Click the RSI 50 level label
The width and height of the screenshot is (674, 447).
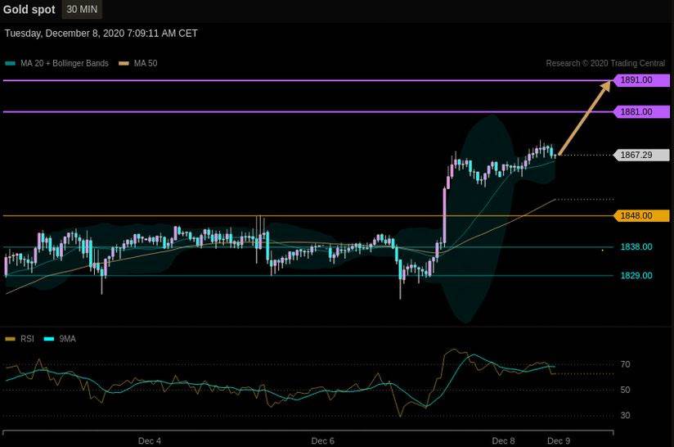coord(626,390)
